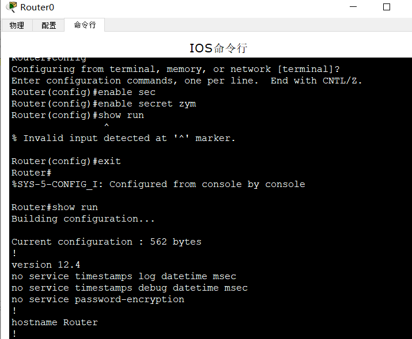Switch to the 物理 tab
This screenshot has width=412, height=339.
(x=17, y=25)
